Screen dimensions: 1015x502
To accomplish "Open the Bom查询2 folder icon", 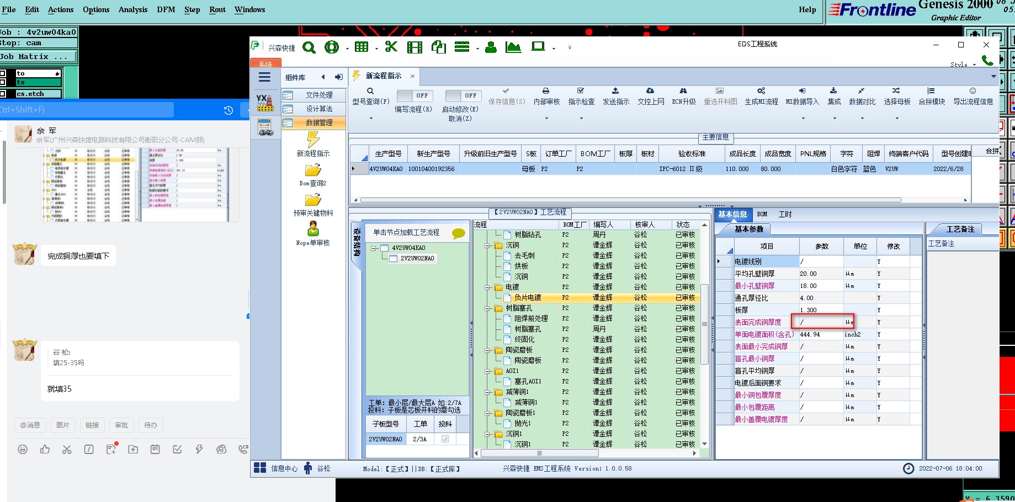I will coord(313,170).
